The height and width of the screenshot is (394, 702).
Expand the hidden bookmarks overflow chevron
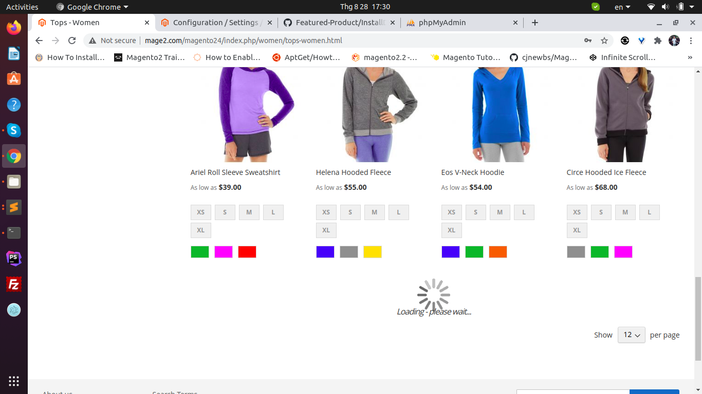690,57
